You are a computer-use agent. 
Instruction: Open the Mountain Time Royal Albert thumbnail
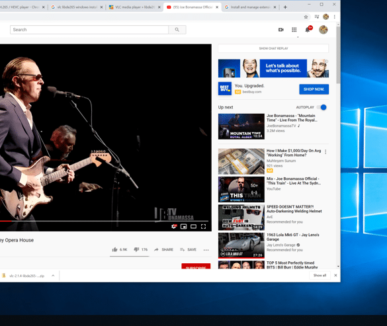point(241,126)
